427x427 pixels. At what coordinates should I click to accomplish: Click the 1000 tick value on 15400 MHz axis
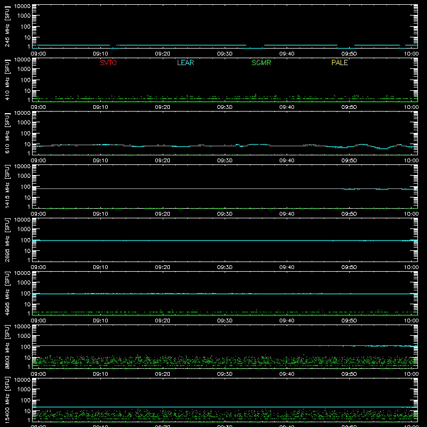pyautogui.click(x=24, y=390)
